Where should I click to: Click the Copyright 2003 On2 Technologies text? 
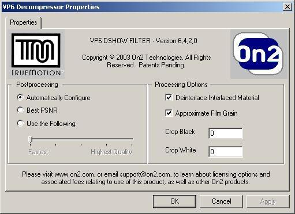146,61
